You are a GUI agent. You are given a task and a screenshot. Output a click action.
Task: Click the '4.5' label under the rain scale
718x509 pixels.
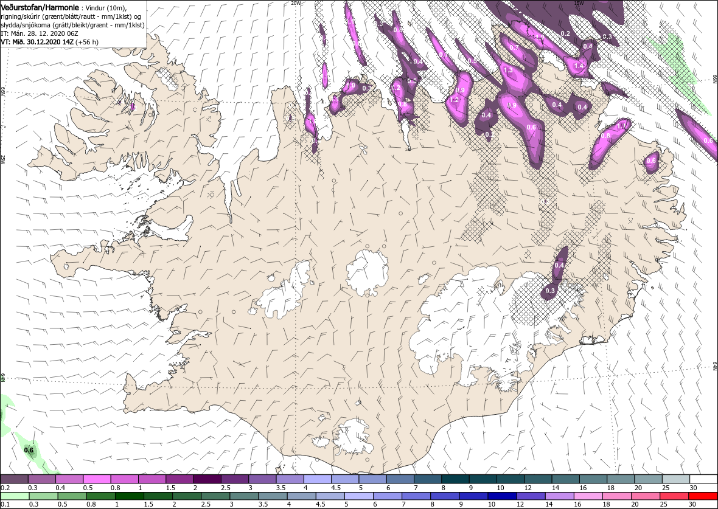(x=322, y=505)
